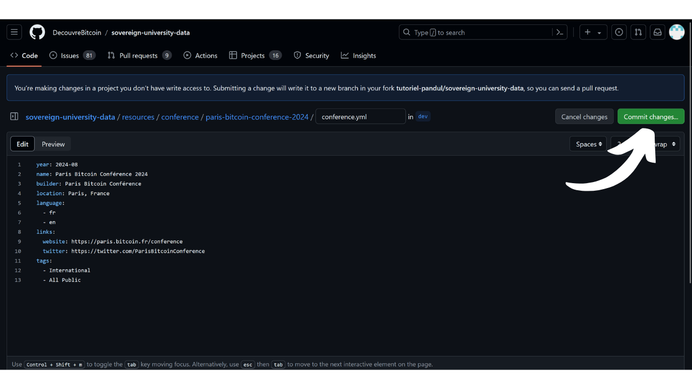Click Cancel changes button
Image resolution: width=692 pixels, height=389 pixels.
584,117
